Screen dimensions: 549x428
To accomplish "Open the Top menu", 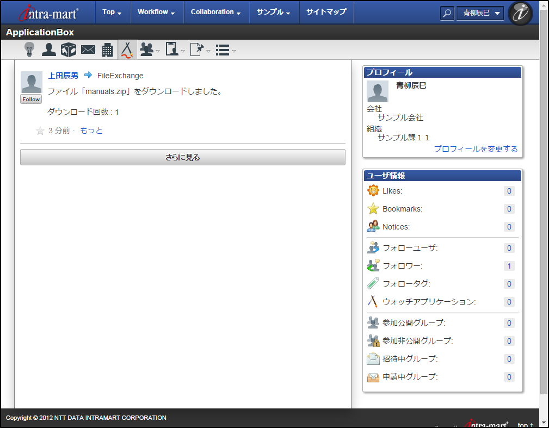I will coord(113,12).
